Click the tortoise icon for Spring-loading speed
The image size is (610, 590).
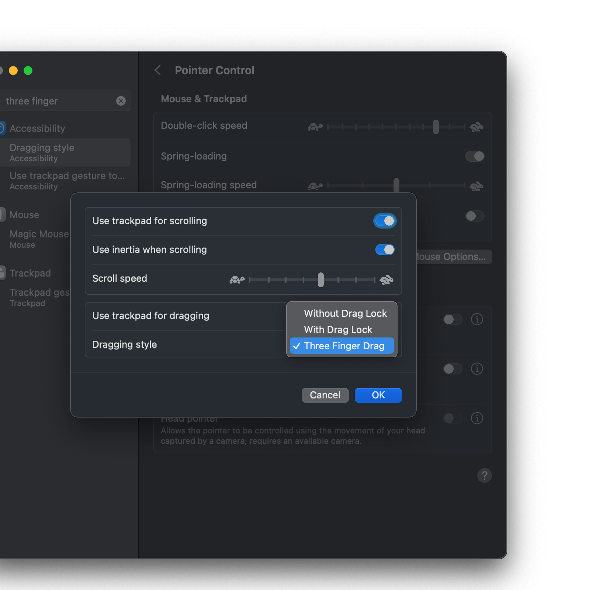tap(315, 186)
